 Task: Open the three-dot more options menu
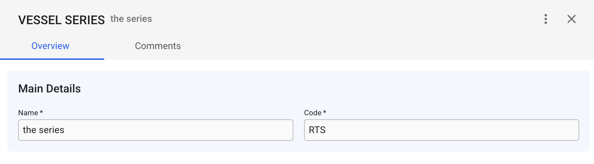546,19
